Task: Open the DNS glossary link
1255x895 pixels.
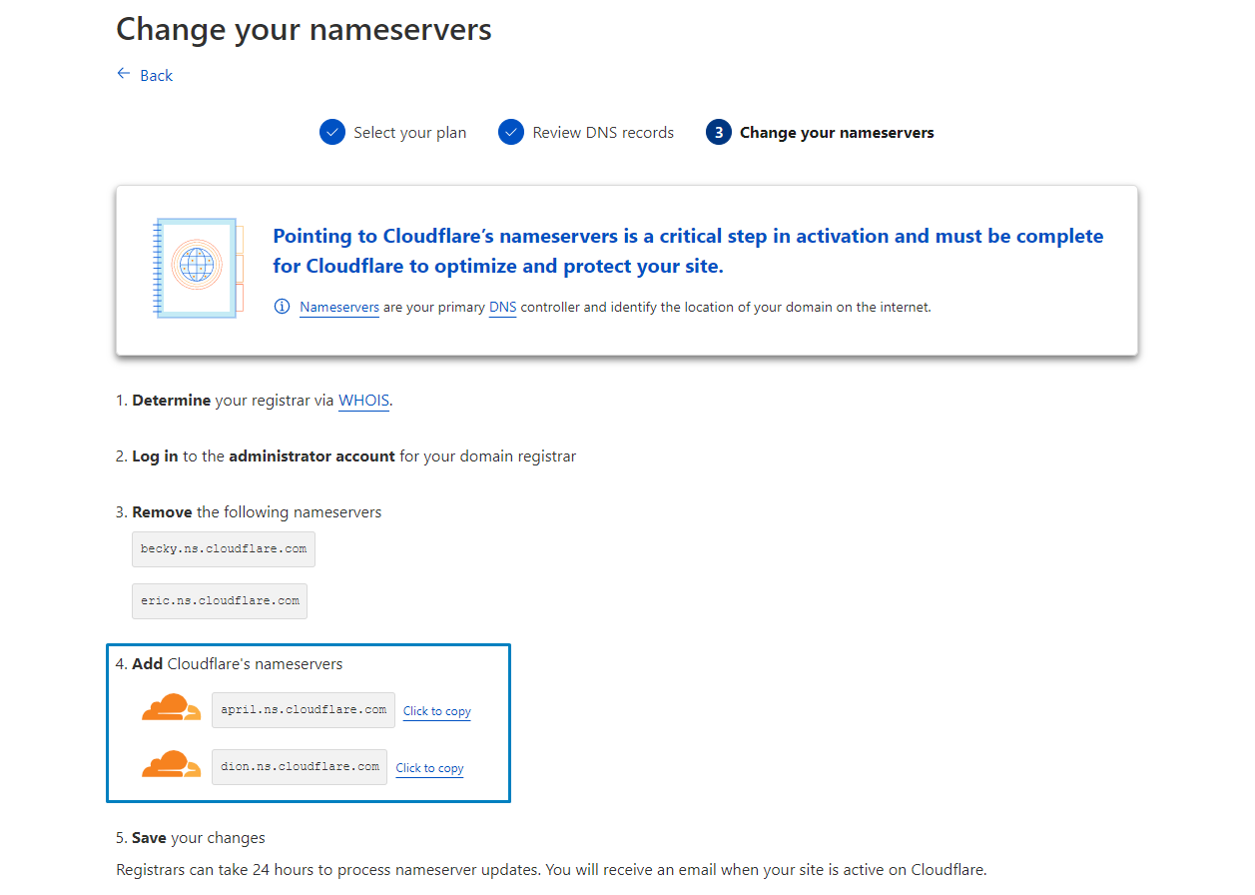Action: click(x=503, y=308)
